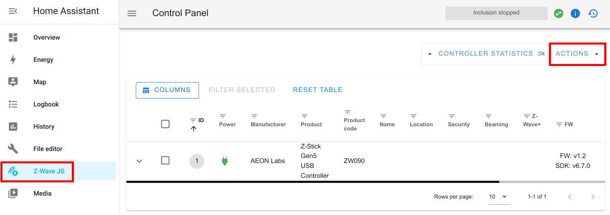Open the blue info icon

point(575,13)
